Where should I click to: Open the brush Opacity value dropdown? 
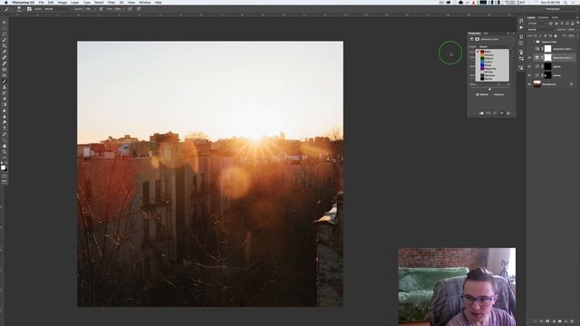pos(89,9)
